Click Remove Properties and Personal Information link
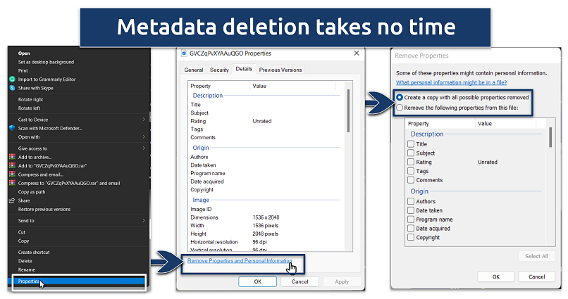Viewport: 568px width, 299px height. click(240, 261)
